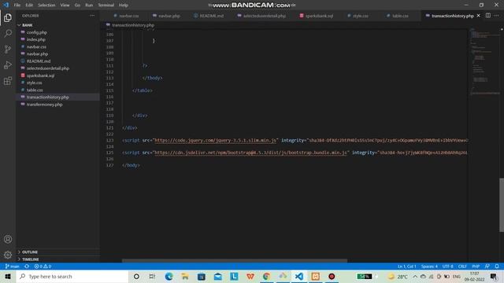Open the Help menu
504x283 pixels.
click(124, 6)
